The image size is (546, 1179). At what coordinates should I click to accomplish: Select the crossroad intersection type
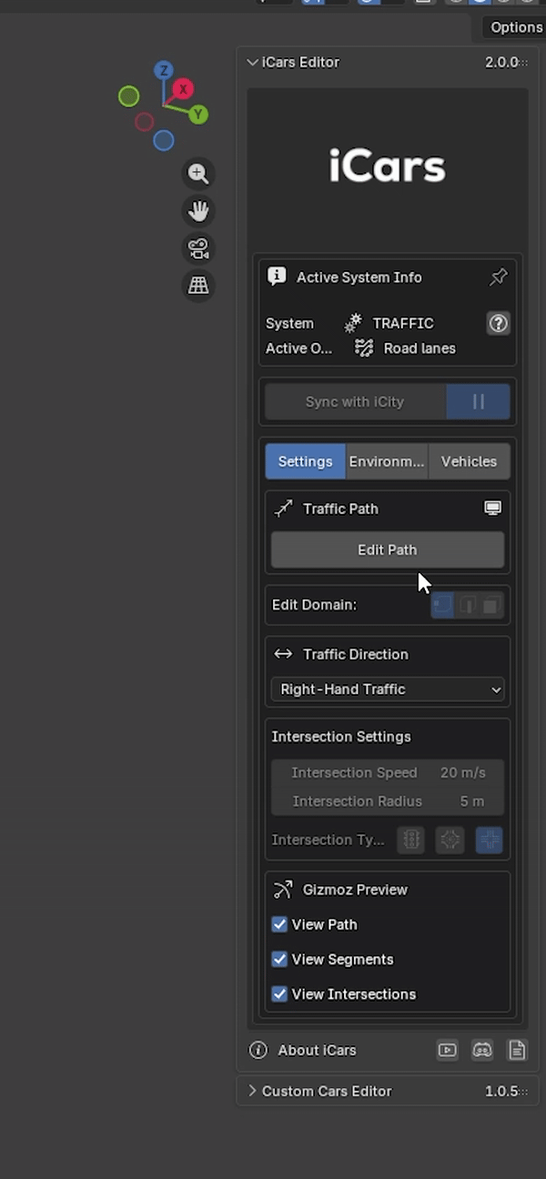click(x=490, y=840)
